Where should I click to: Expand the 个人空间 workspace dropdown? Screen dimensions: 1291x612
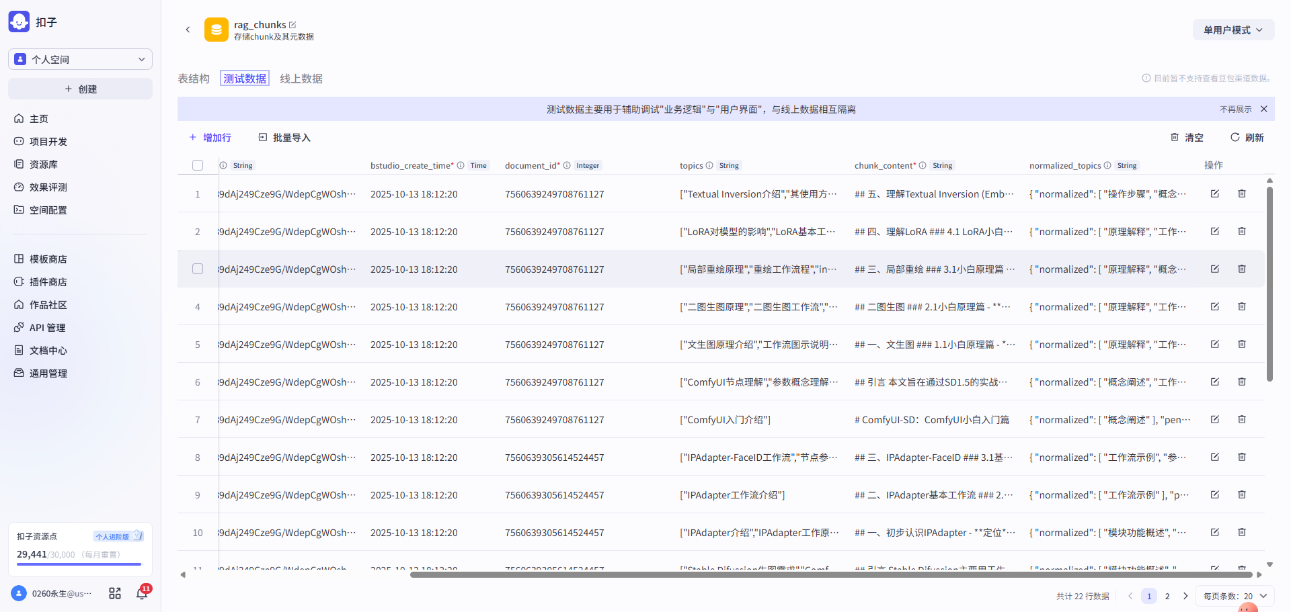click(x=80, y=59)
